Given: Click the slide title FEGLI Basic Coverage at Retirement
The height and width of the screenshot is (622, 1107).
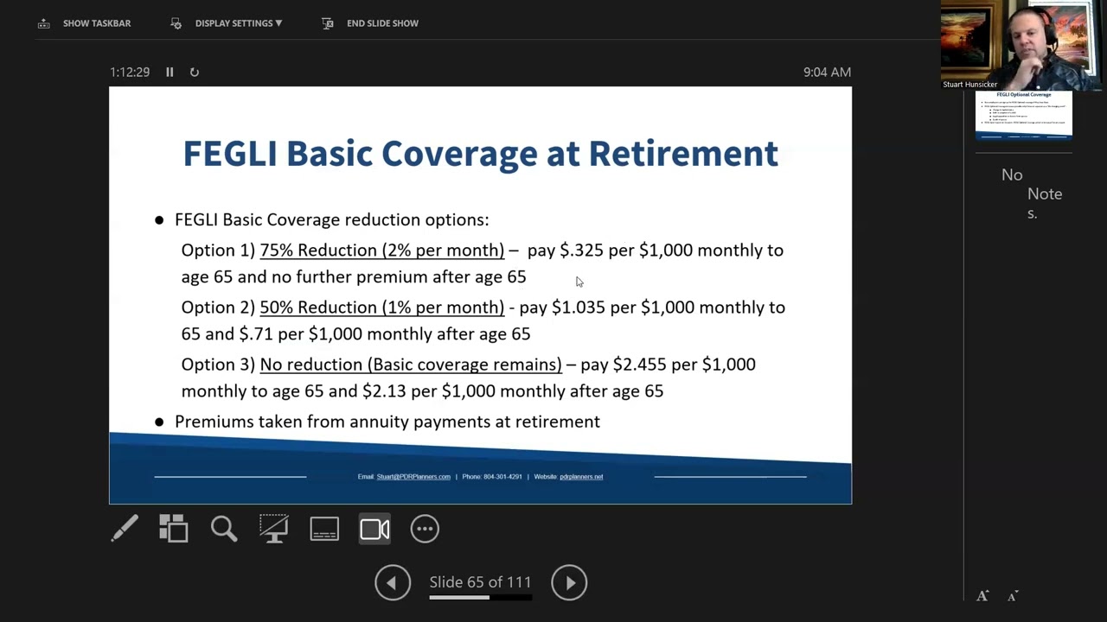Looking at the screenshot, I should tap(481, 153).
